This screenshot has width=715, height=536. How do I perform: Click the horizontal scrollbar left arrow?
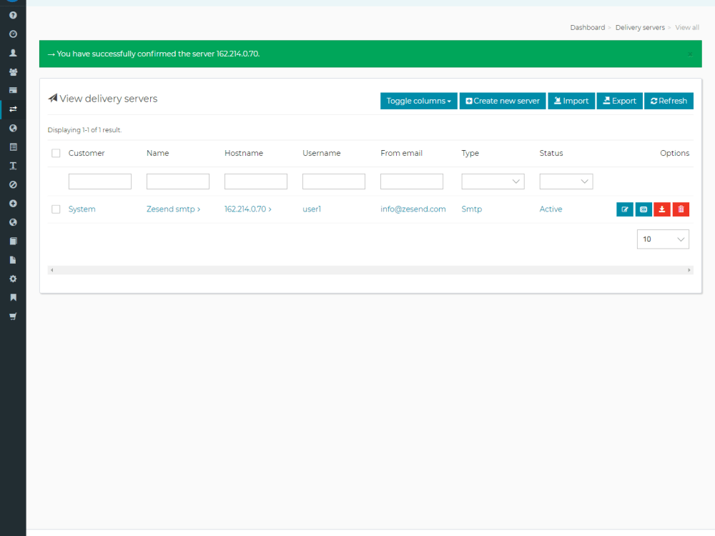click(52, 270)
